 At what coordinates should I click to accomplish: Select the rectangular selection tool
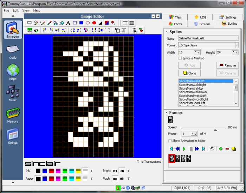[29, 23]
